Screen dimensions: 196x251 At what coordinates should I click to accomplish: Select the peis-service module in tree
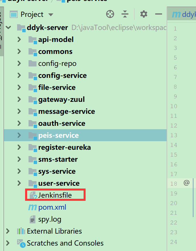pyautogui.click(x=58, y=135)
